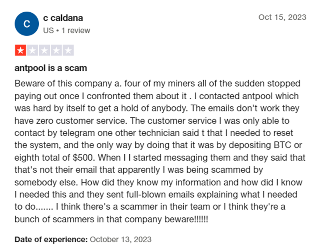Click the fifth grey rating star

click(x=68, y=50)
